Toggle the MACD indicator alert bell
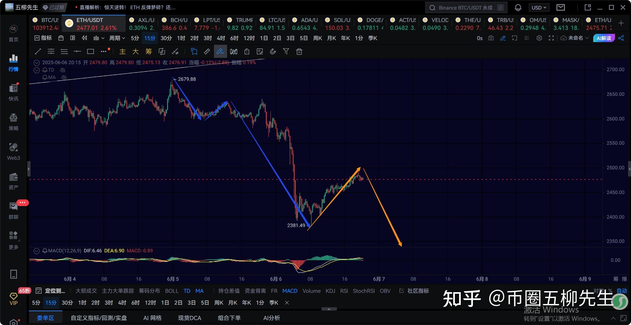631x325 pixels. [45, 251]
